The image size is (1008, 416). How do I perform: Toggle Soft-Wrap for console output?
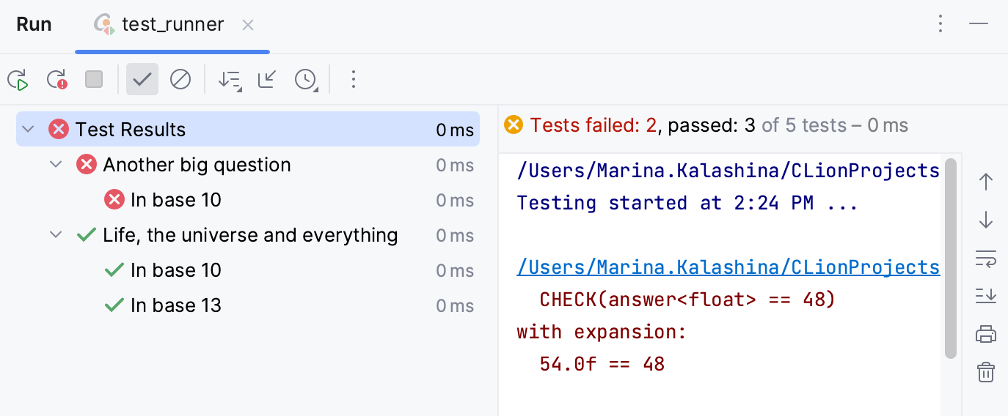click(x=986, y=258)
